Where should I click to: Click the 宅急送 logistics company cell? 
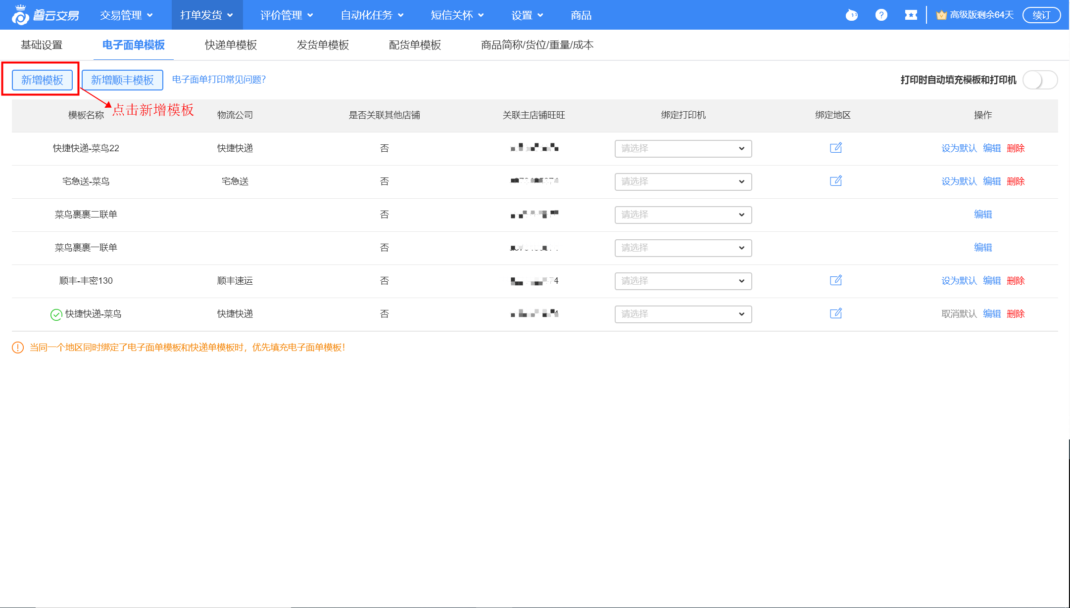pyautogui.click(x=235, y=181)
